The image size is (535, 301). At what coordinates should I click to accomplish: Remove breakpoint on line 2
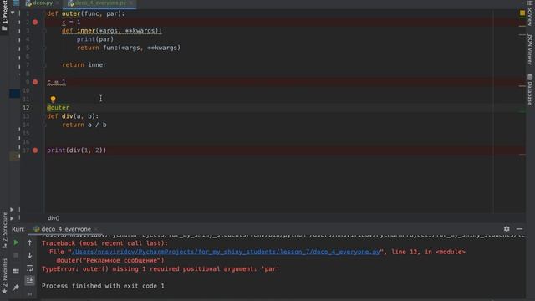pos(35,23)
